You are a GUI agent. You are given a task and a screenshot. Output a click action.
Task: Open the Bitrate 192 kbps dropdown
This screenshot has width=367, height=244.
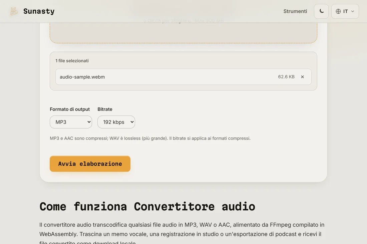click(116, 122)
